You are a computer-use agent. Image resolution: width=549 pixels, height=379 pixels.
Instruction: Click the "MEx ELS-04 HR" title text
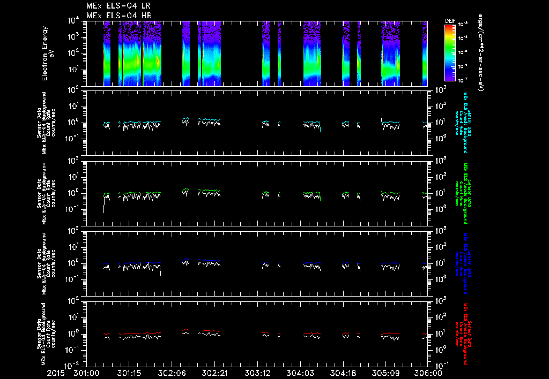(x=119, y=16)
